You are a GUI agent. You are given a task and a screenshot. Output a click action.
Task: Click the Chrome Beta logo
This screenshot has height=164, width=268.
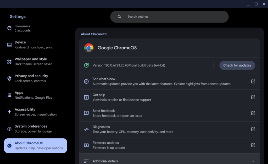pos(89,48)
